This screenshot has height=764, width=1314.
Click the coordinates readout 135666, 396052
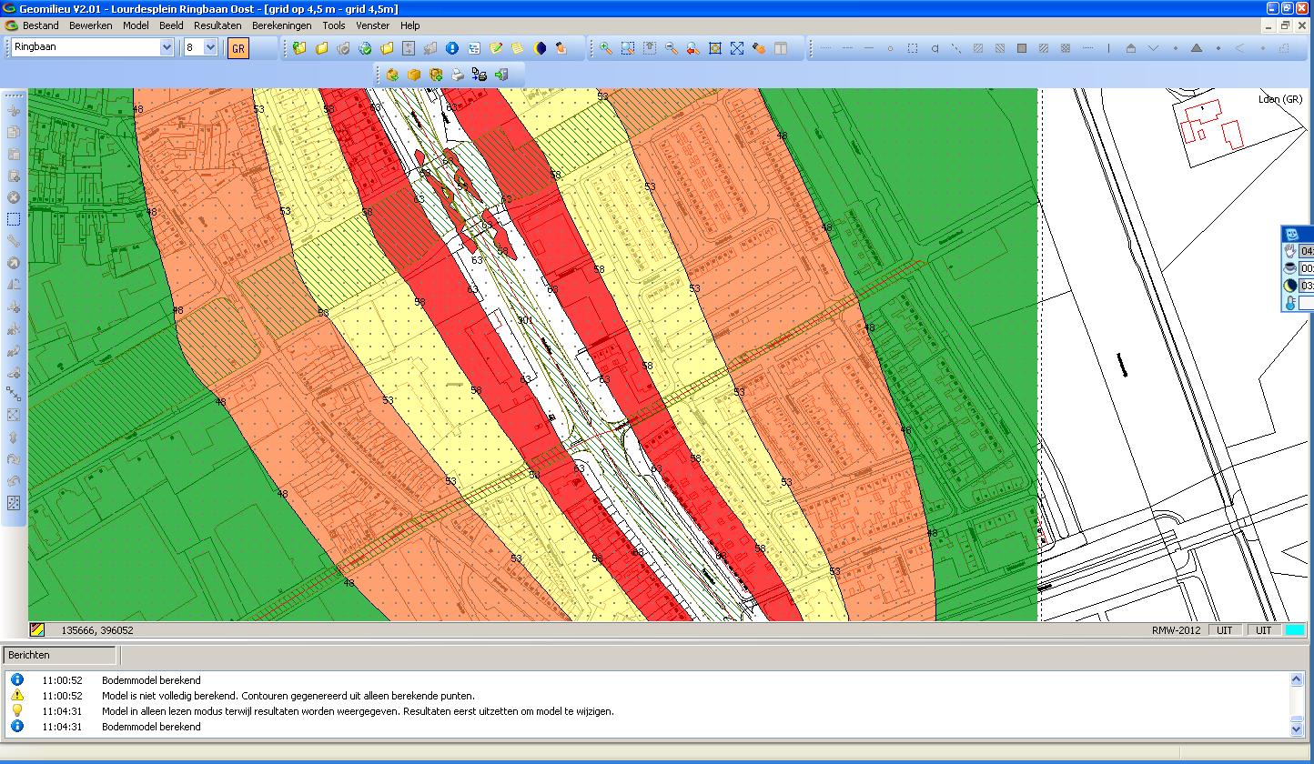coord(97,629)
